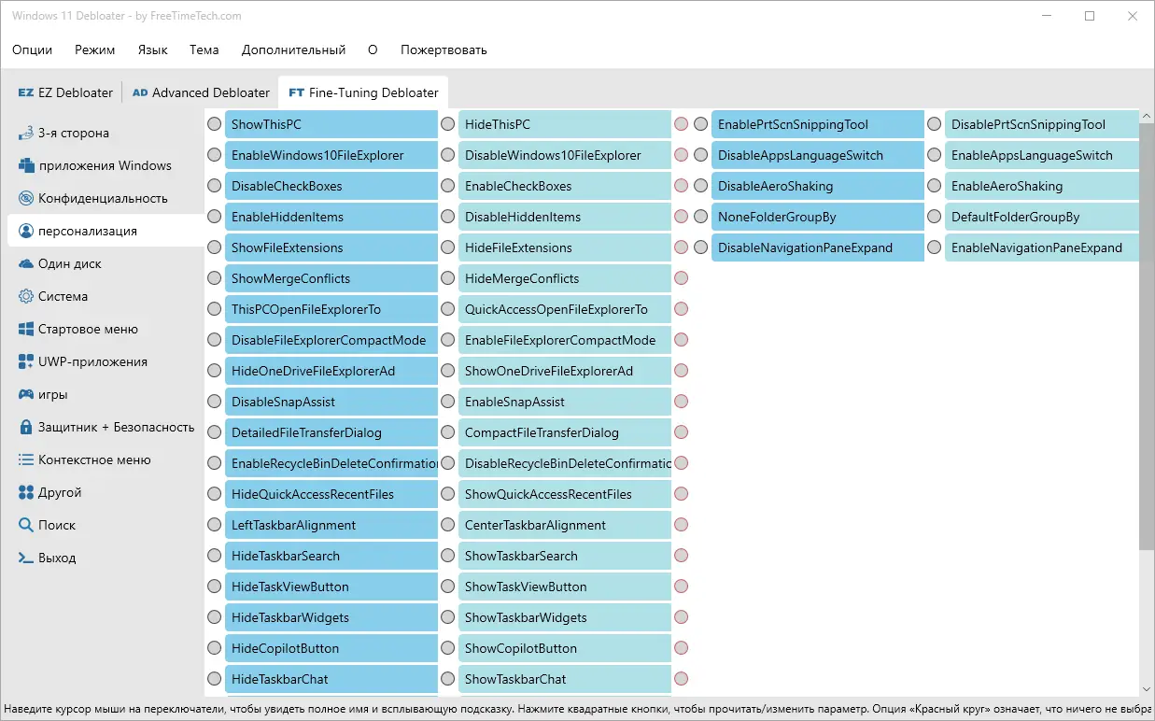Open Система gear icon
The height and width of the screenshot is (721, 1155).
pyautogui.click(x=26, y=296)
